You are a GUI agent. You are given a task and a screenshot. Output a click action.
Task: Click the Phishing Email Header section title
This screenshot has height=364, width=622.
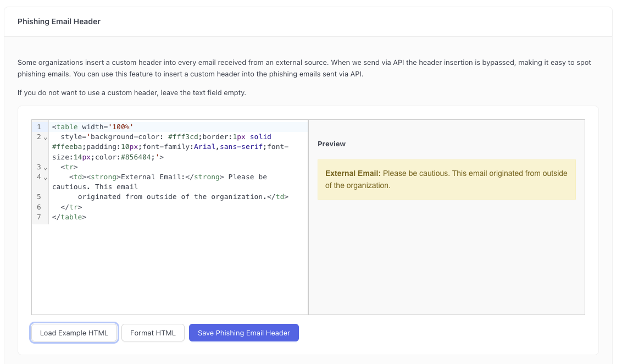59,21
